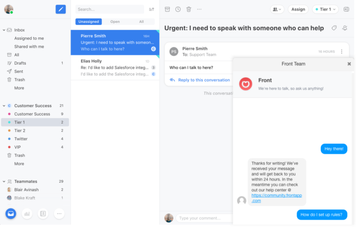The image size is (356, 227).
Task: Open the participants dropdown
Action: tap(277, 9)
